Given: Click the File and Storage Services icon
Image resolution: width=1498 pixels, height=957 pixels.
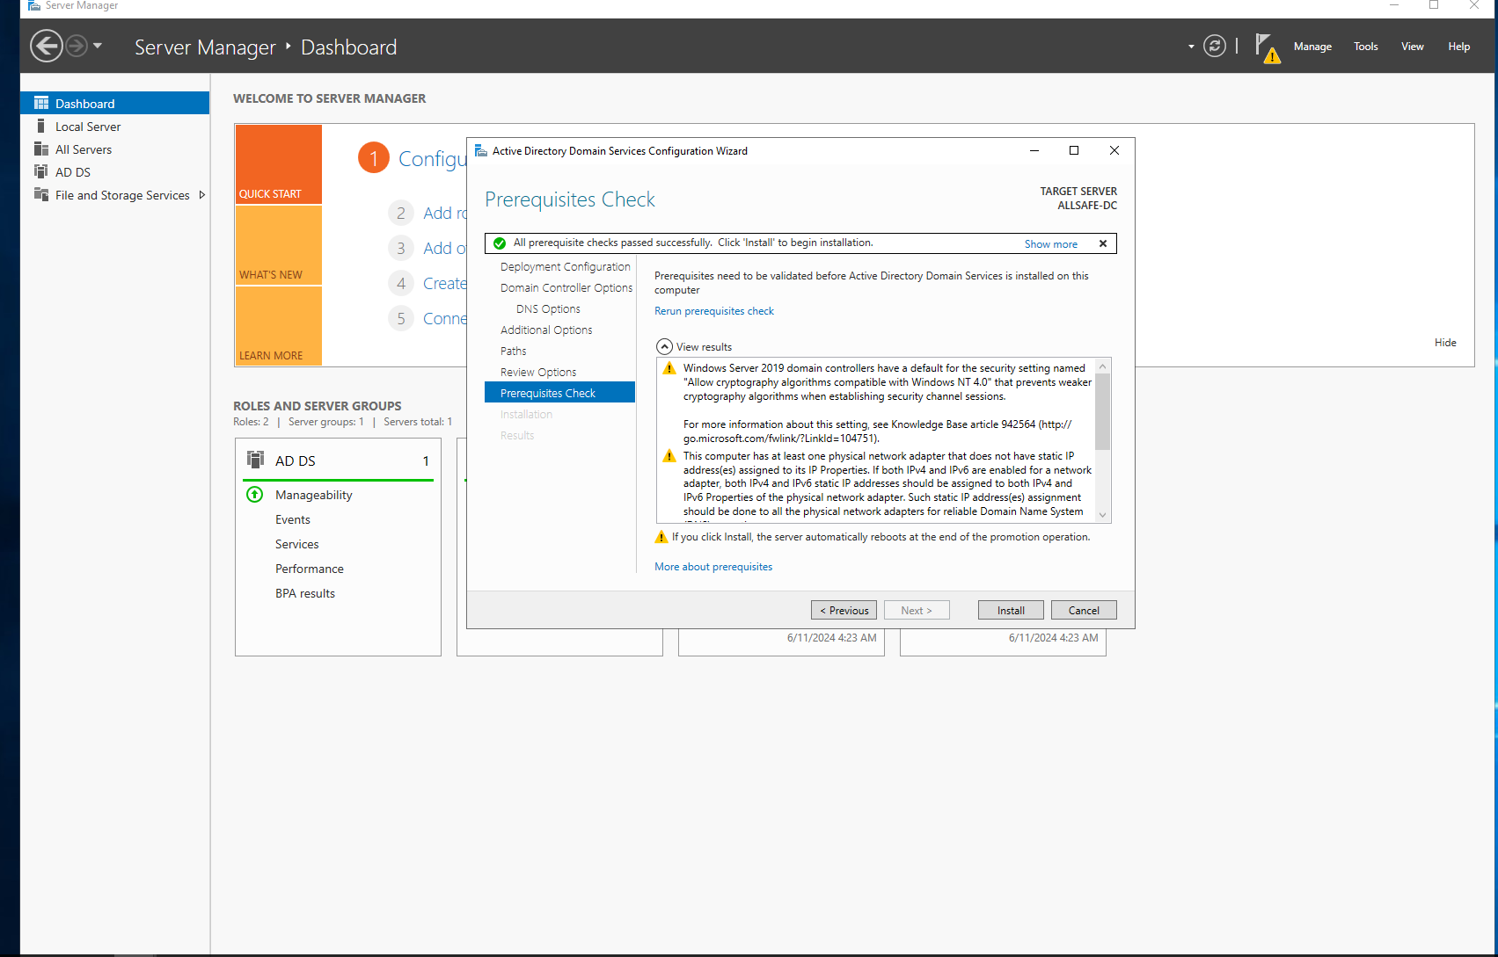Looking at the screenshot, I should click(x=41, y=194).
